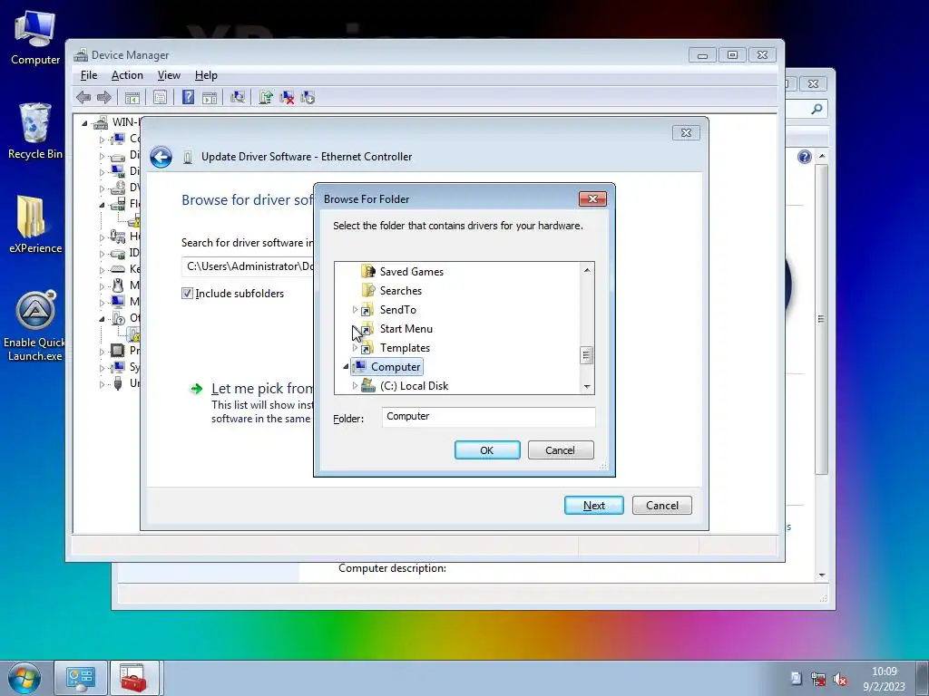Expand the keyboard category in device tree
929x696 pixels.
tap(102, 270)
